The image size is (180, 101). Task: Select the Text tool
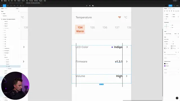tap(17, 6)
